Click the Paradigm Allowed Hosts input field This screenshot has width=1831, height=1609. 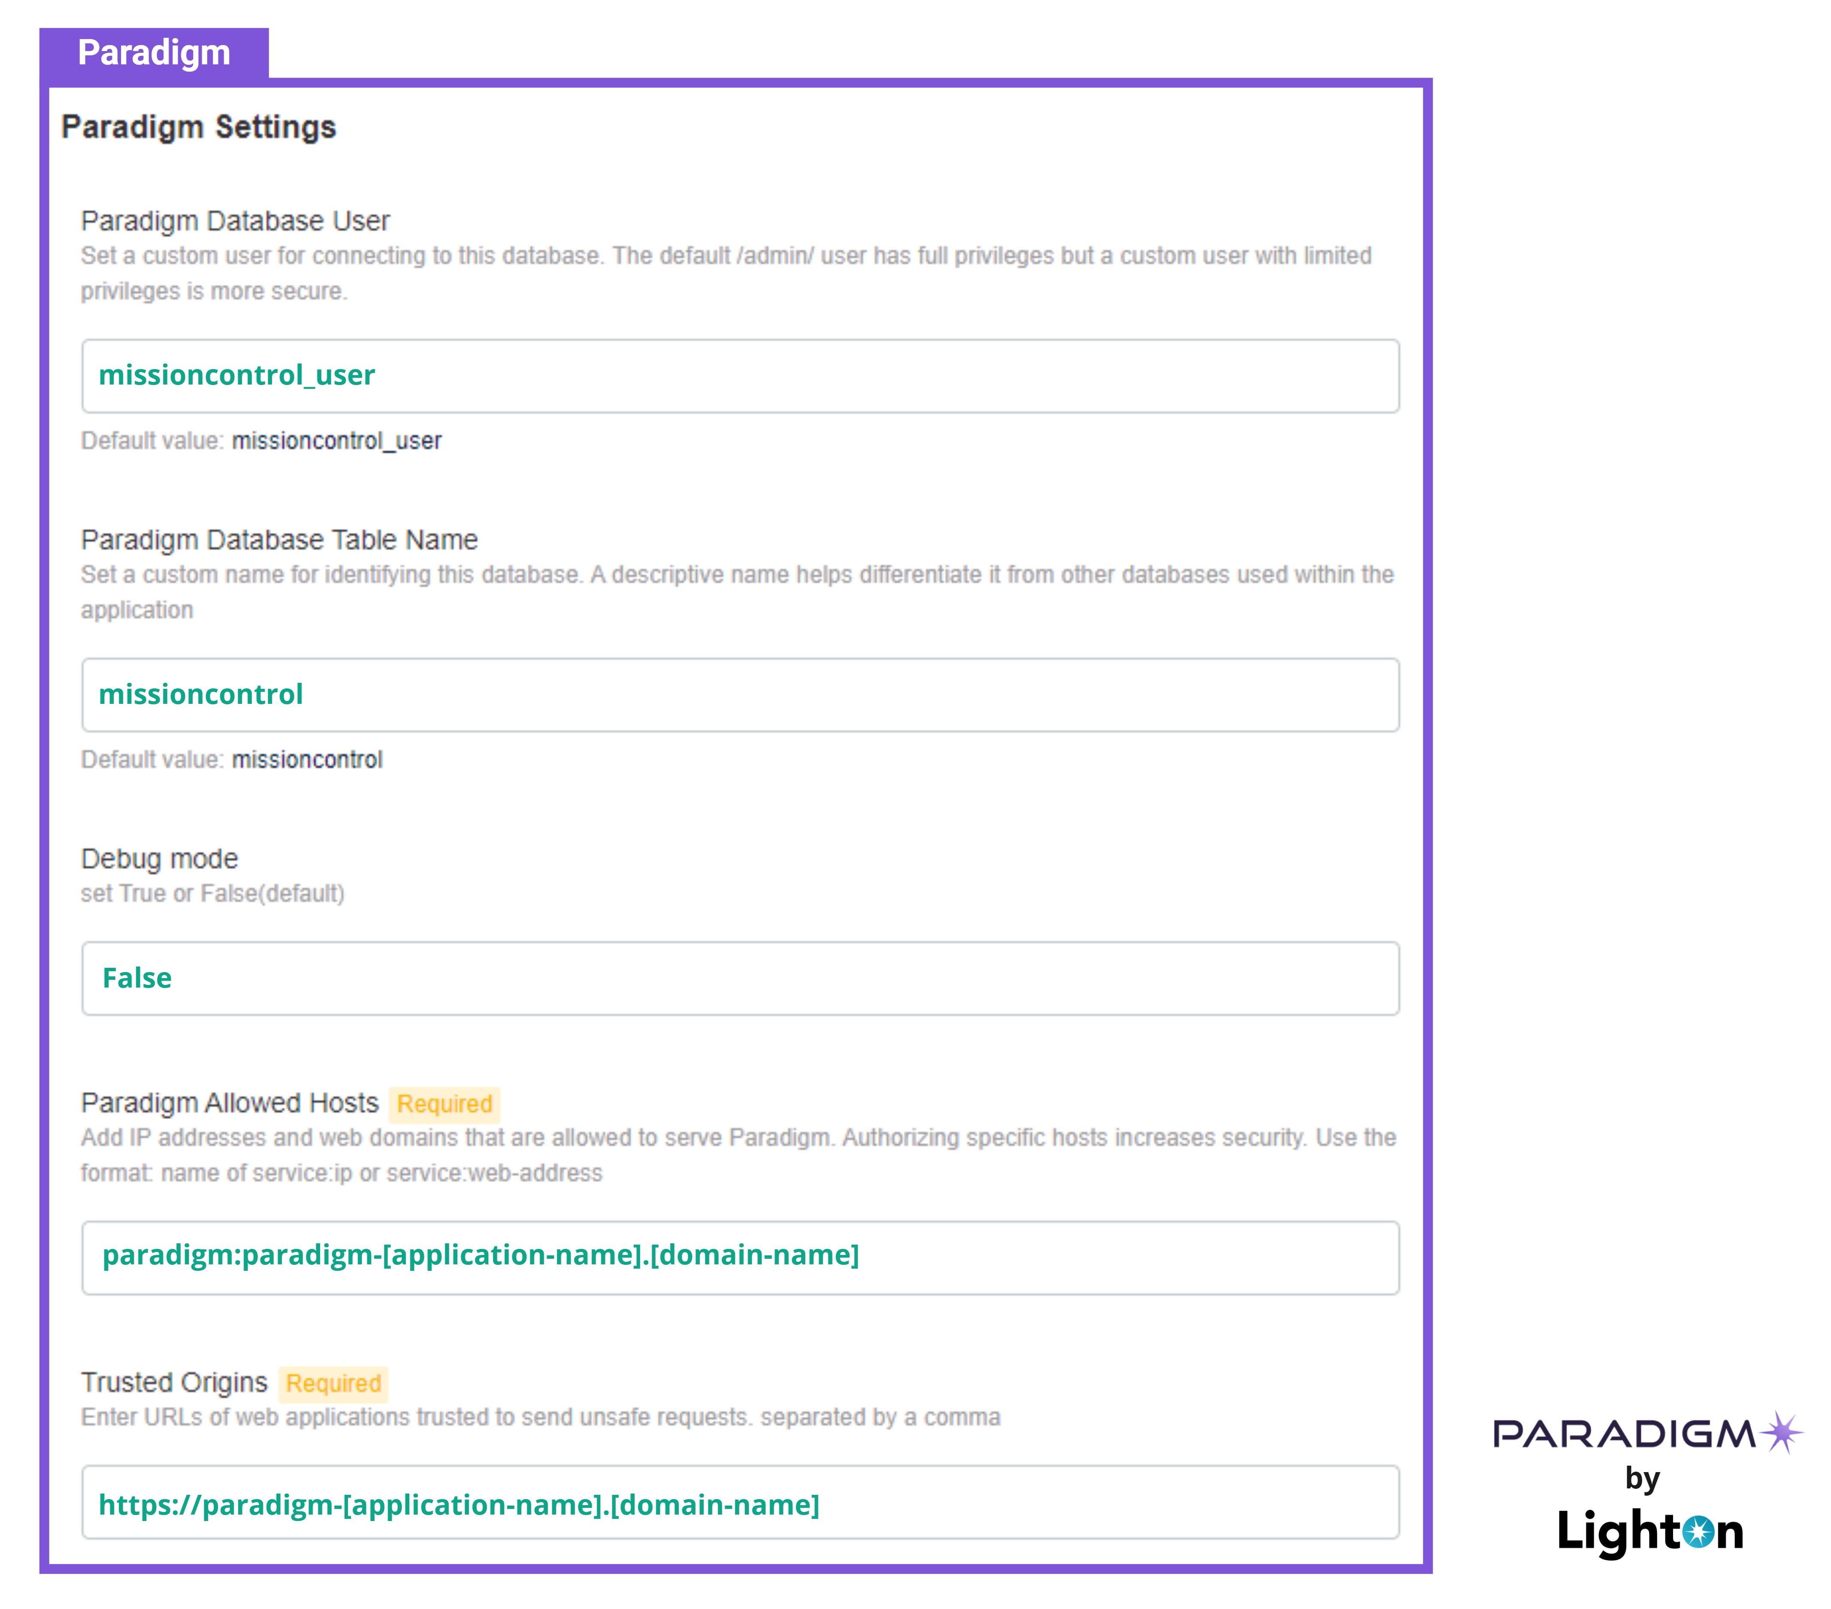pyautogui.click(x=740, y=1257)
